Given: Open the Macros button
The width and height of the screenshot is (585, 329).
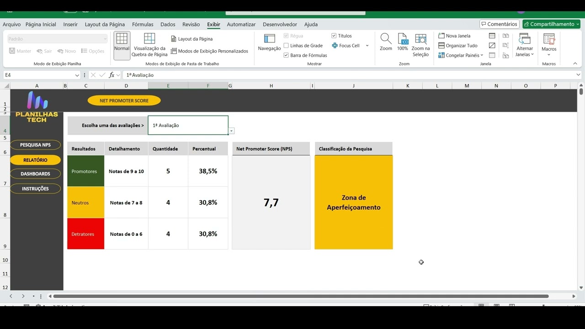Looking at the screenshot, I should click(x=549, y=45).
